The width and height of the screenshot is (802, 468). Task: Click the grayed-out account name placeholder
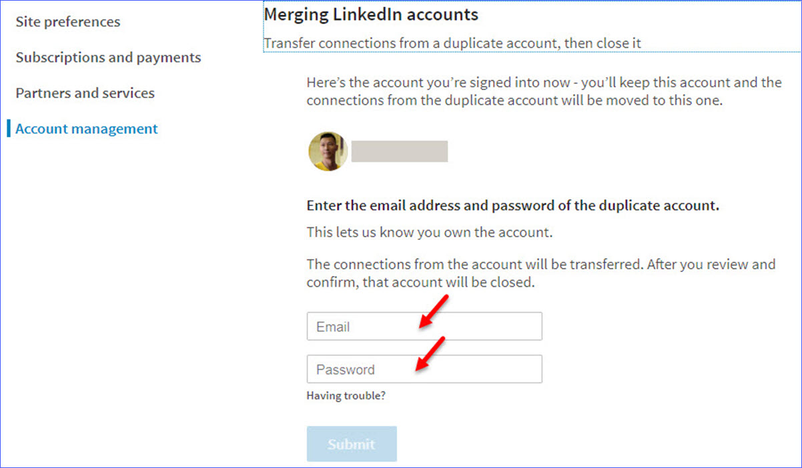399,151
